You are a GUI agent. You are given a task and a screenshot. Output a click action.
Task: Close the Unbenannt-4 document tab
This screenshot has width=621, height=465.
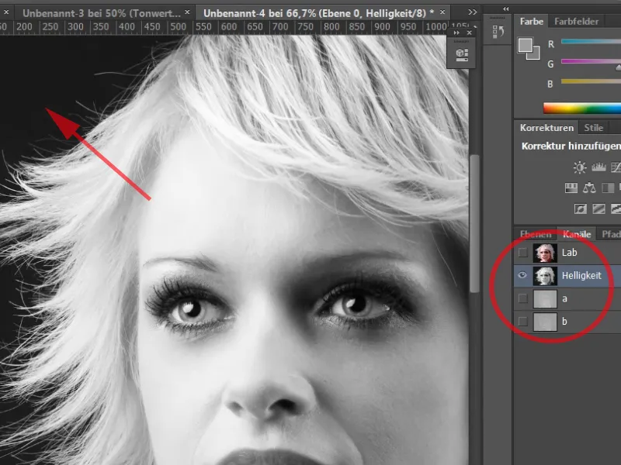click(x=442, y=12)
